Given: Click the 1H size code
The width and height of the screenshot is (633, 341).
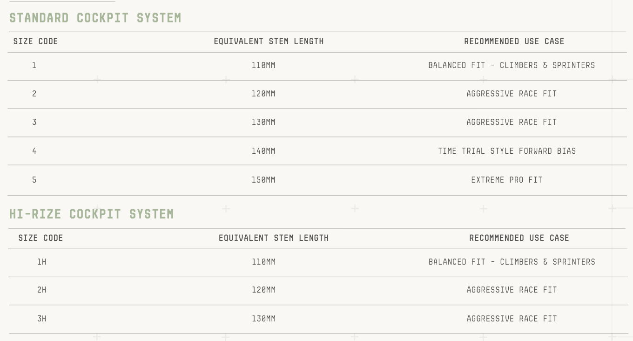Looking at the screenshot, I should pos(41,262).
